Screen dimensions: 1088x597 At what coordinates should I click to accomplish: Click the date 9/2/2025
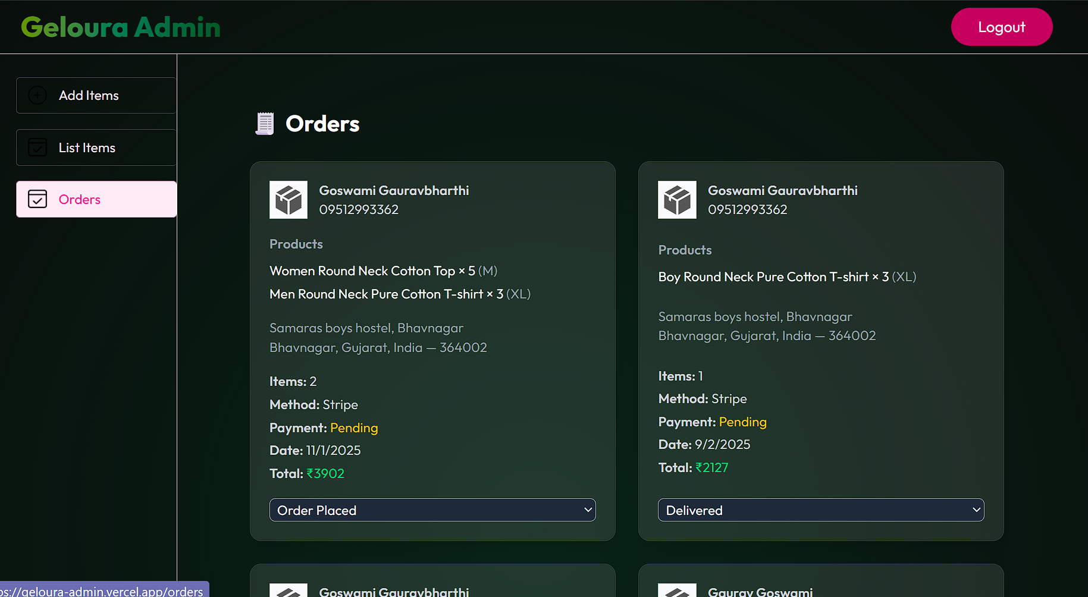point(722,444)
